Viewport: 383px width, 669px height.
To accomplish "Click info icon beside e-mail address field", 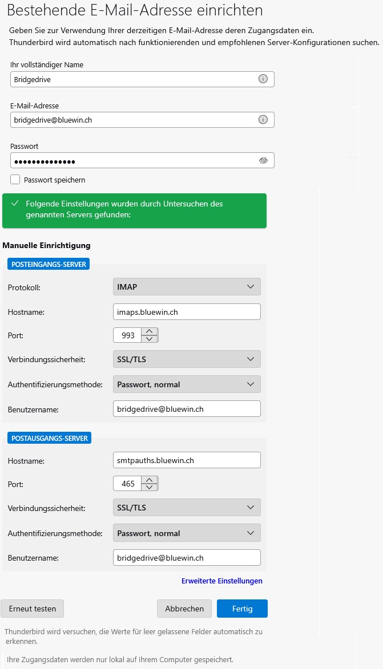I will coord(263,120).
